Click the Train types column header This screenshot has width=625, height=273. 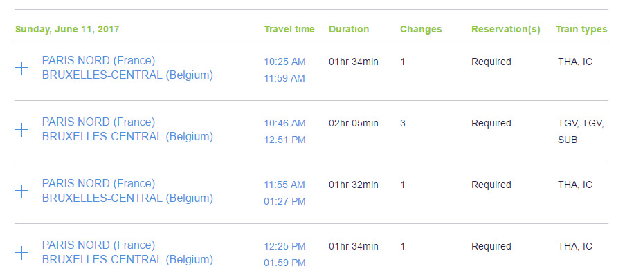581,30
